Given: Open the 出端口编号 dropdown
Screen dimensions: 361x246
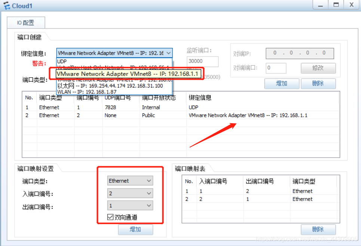Looking at the screenshot, I should click(x=130, y=206).
